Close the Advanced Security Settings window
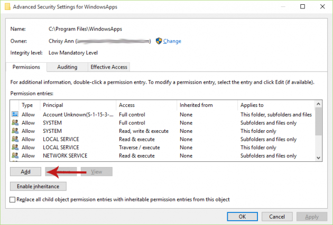The height and width of the screenshot is (225, 333). point(322,6)
